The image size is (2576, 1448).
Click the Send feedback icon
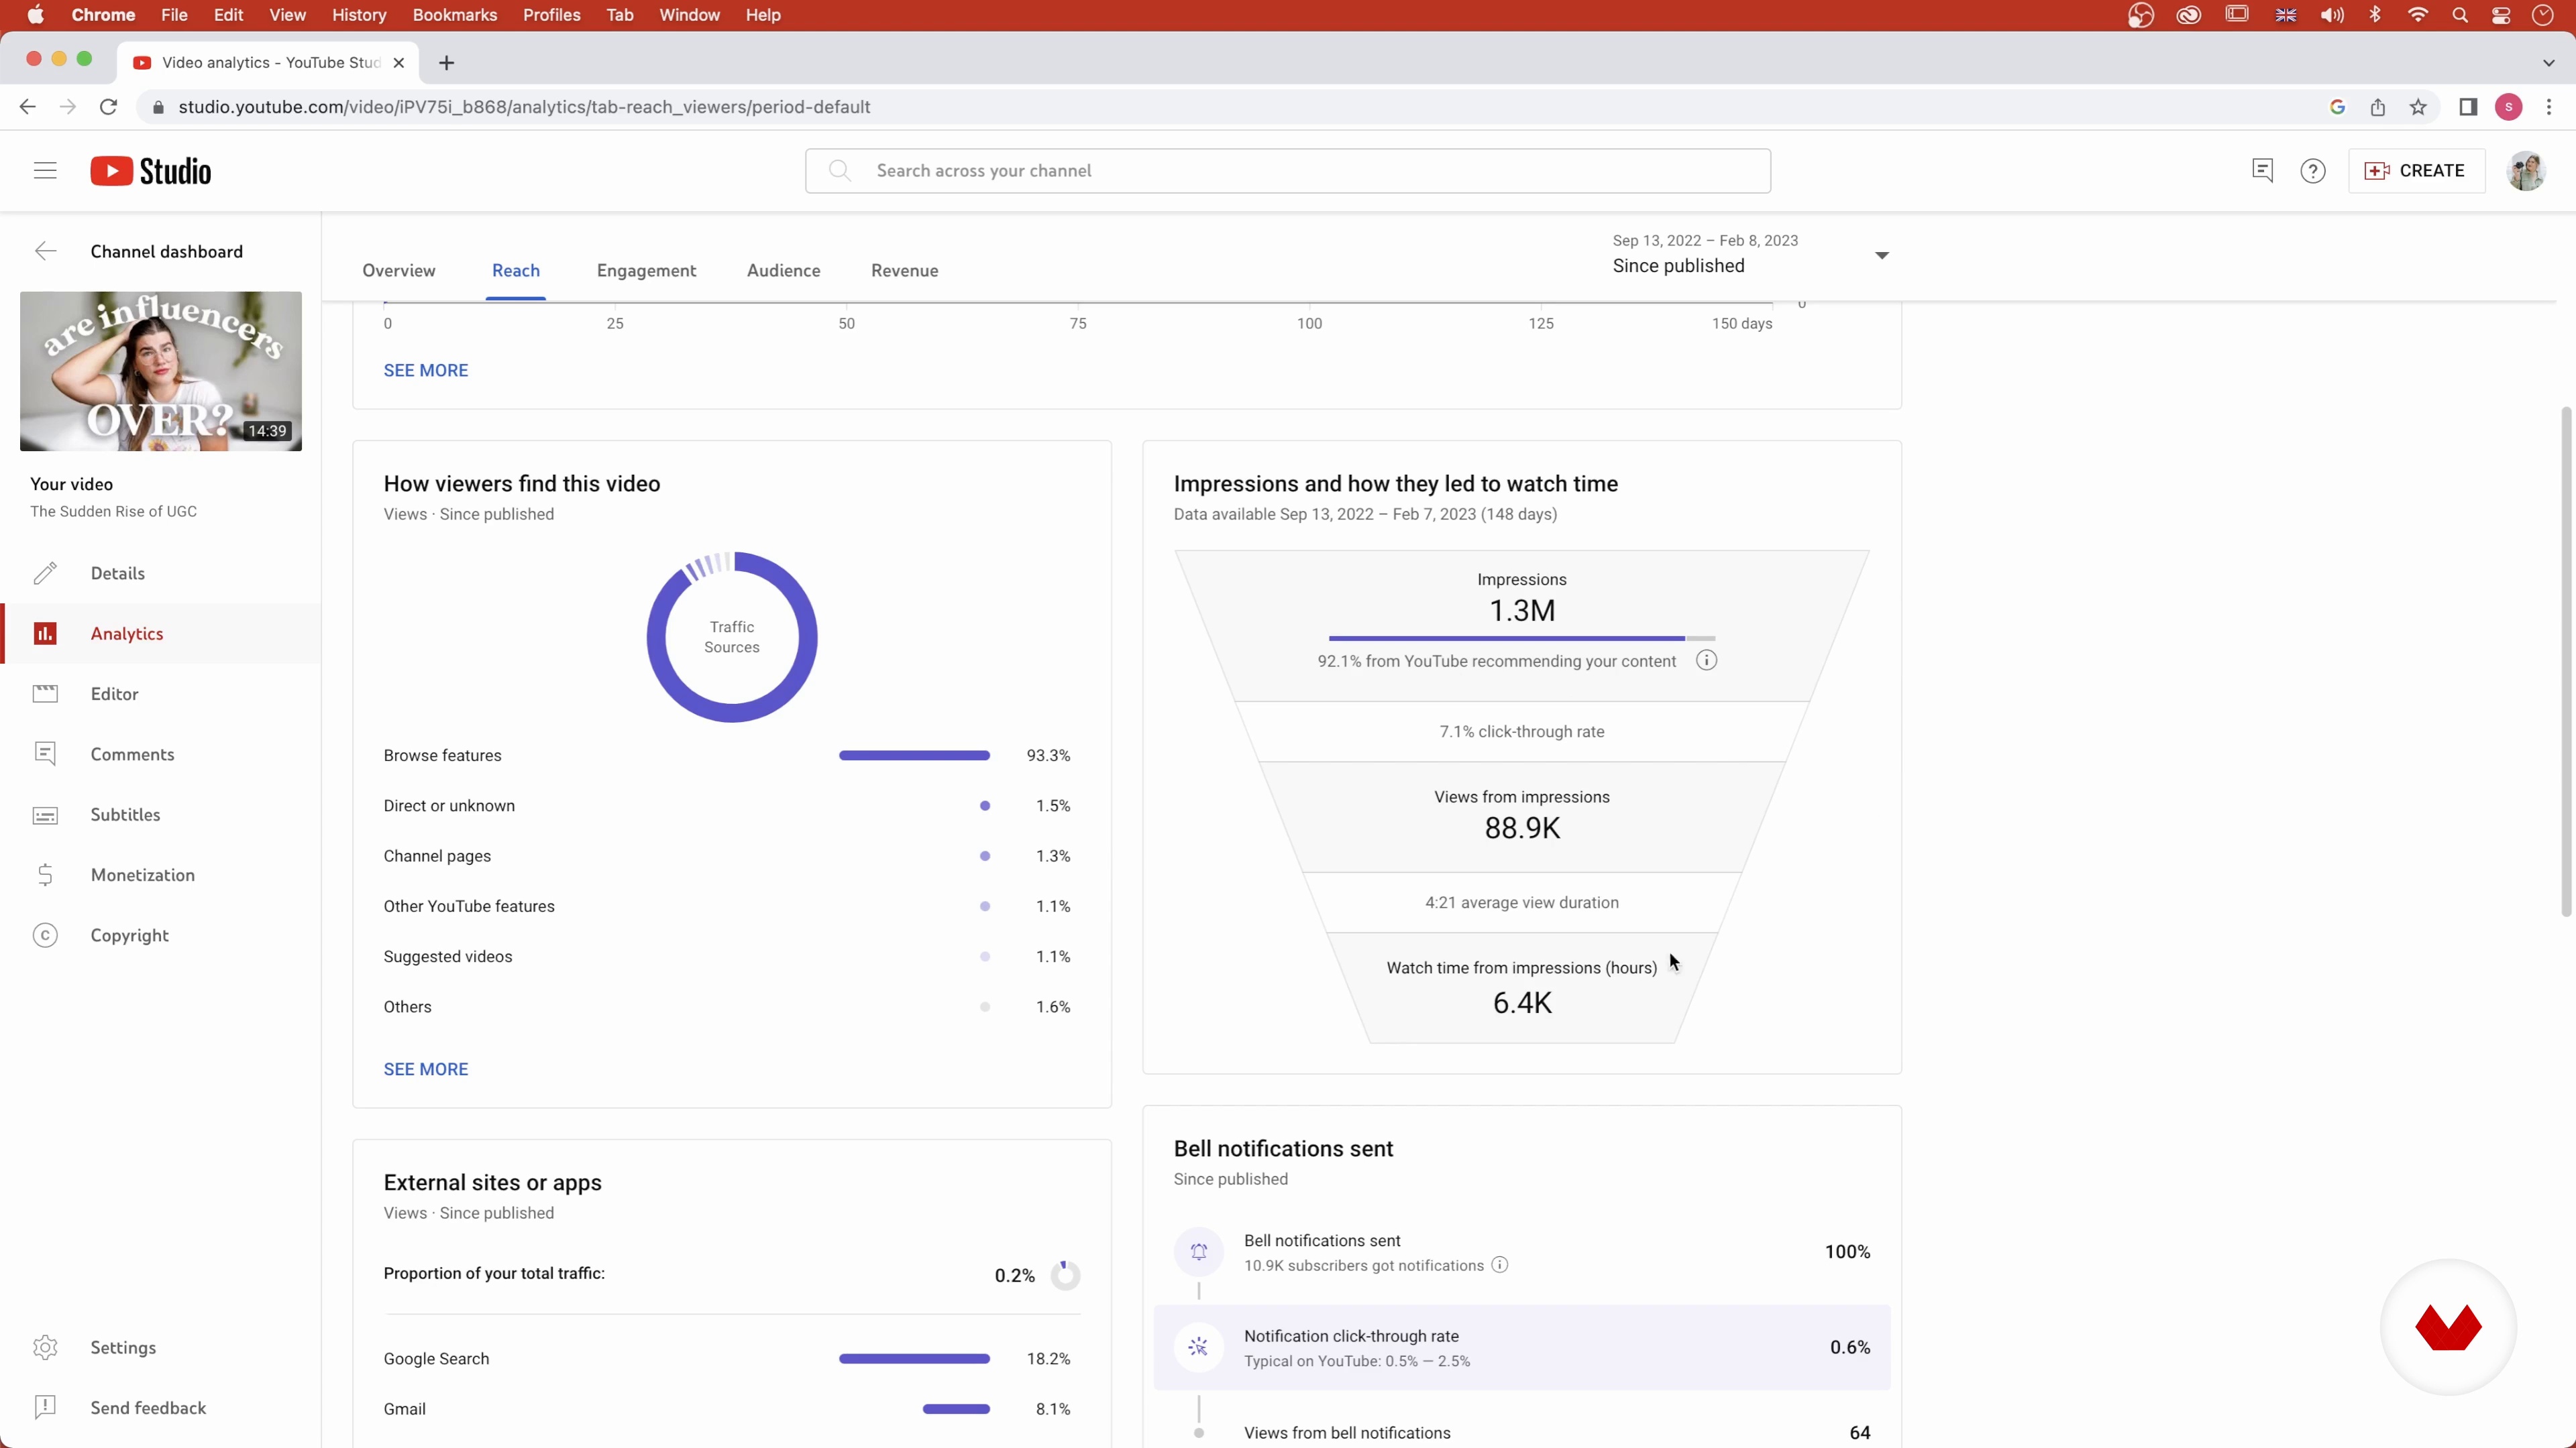click(x=45, y=1408)
